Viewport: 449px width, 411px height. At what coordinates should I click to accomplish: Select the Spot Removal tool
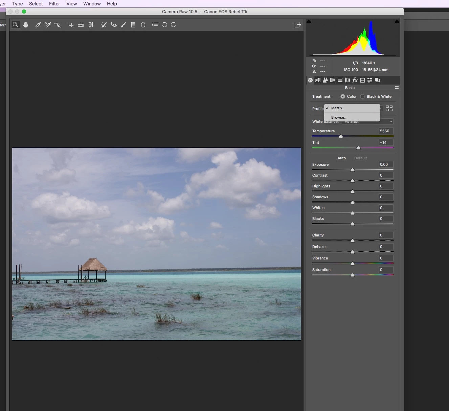tap(104, 25)
